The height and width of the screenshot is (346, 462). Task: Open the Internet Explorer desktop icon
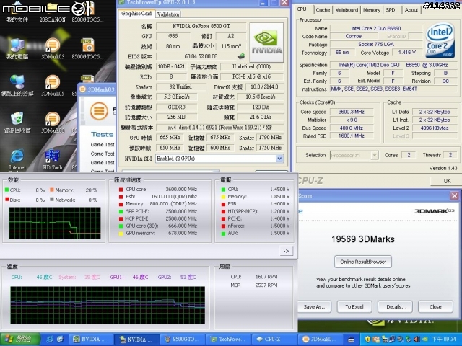pyautogui.click(x=17, y=159)
